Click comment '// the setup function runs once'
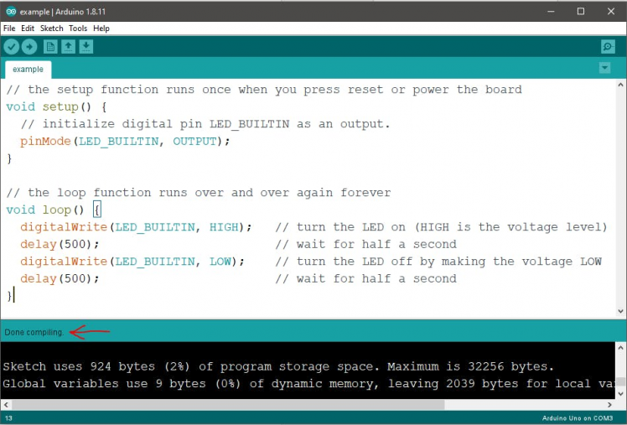 pyautogui.click(x=264, y=90)
